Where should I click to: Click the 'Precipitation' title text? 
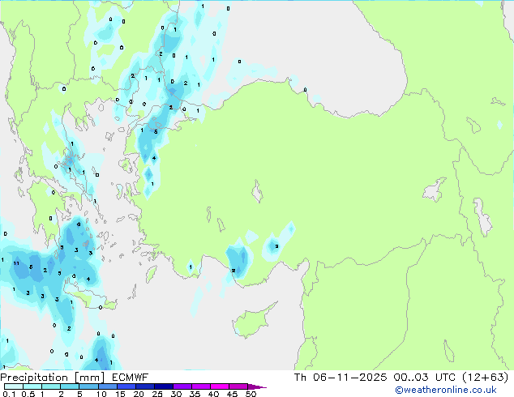tap(34, 378)
